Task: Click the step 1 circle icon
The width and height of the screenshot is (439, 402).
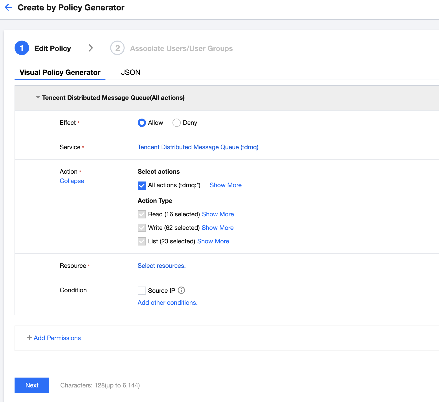Action: 22,48
